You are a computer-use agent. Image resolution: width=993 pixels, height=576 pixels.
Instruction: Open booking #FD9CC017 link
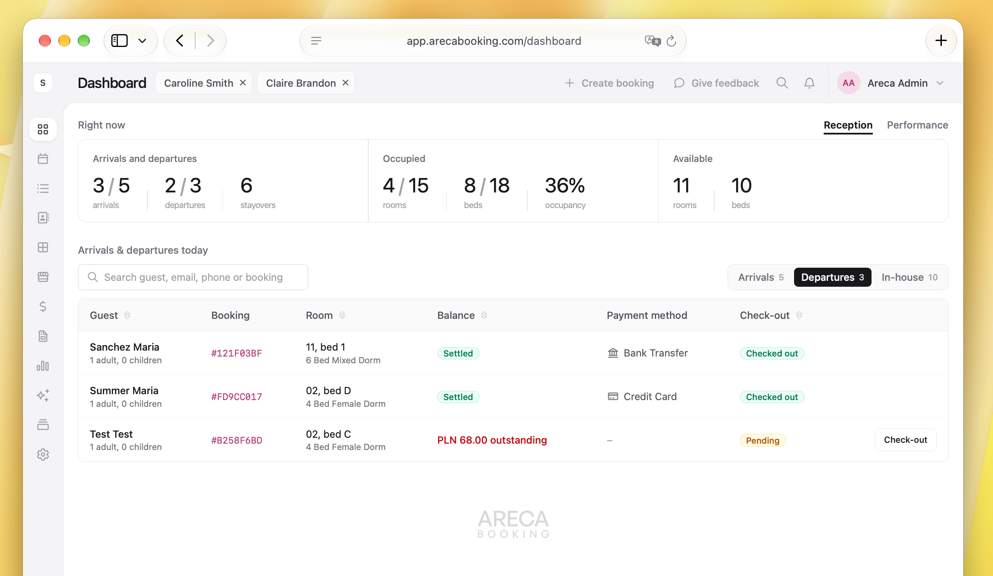[x=237, y=397]
